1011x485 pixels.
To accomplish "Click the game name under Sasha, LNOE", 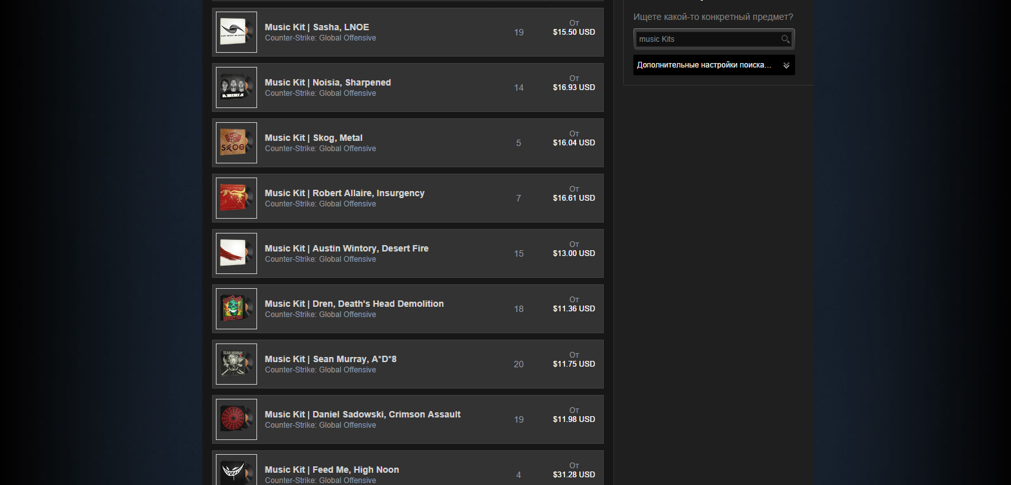I will click(320, 38).
